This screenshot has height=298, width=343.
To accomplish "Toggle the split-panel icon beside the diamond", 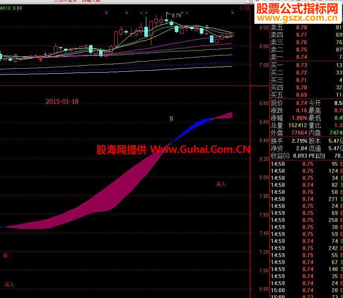I will [247, 8].
